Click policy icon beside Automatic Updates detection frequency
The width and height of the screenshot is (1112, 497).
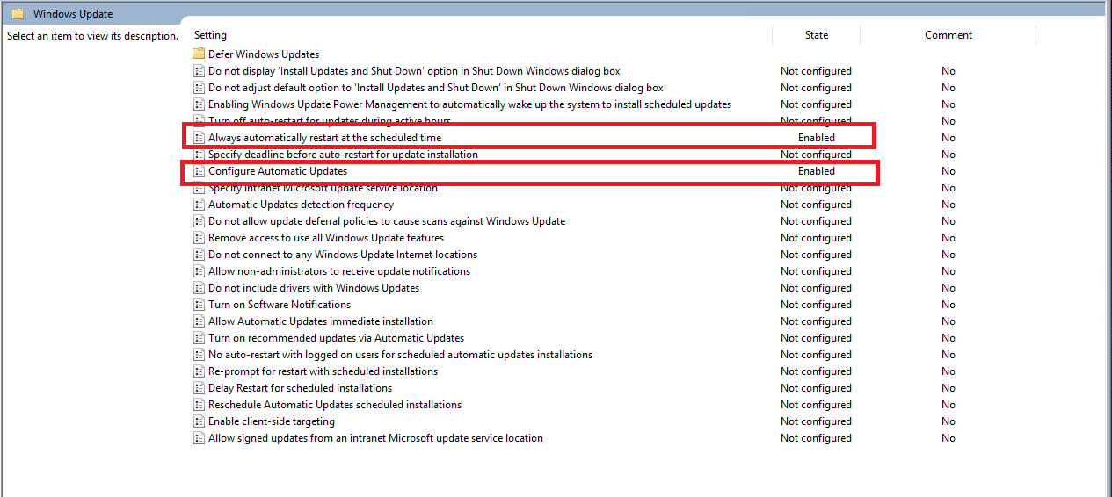coord(199,205)
